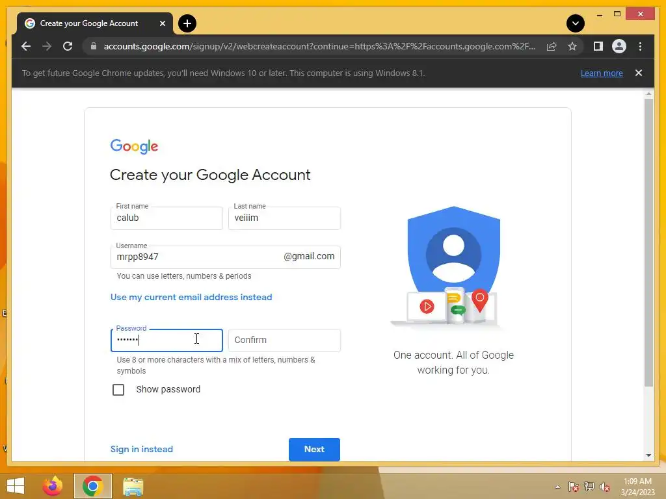Click the taskbar clock and date
Image resolution: width=666 pixels, height=499 pixels.
pos(637,487)
